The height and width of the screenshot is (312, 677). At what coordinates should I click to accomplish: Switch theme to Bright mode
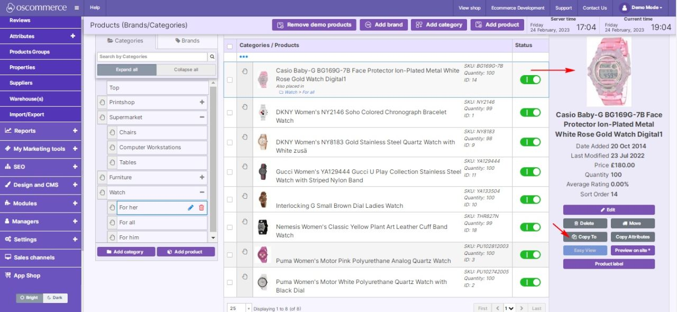click(29, 298)
